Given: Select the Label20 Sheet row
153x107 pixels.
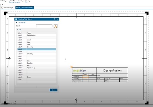Looking at the screenshot, I should 37,77.
